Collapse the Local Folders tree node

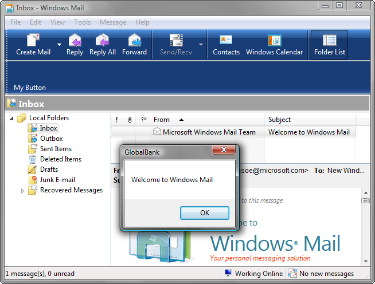(x=11, y=118)
